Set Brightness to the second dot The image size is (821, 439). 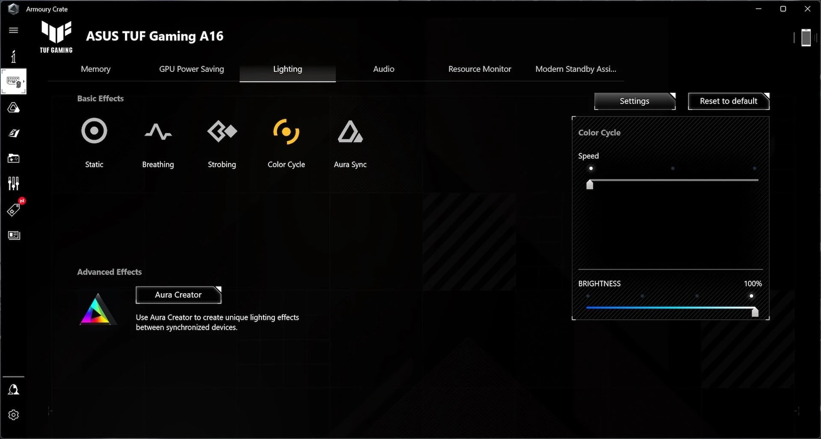tap(642, 296)
